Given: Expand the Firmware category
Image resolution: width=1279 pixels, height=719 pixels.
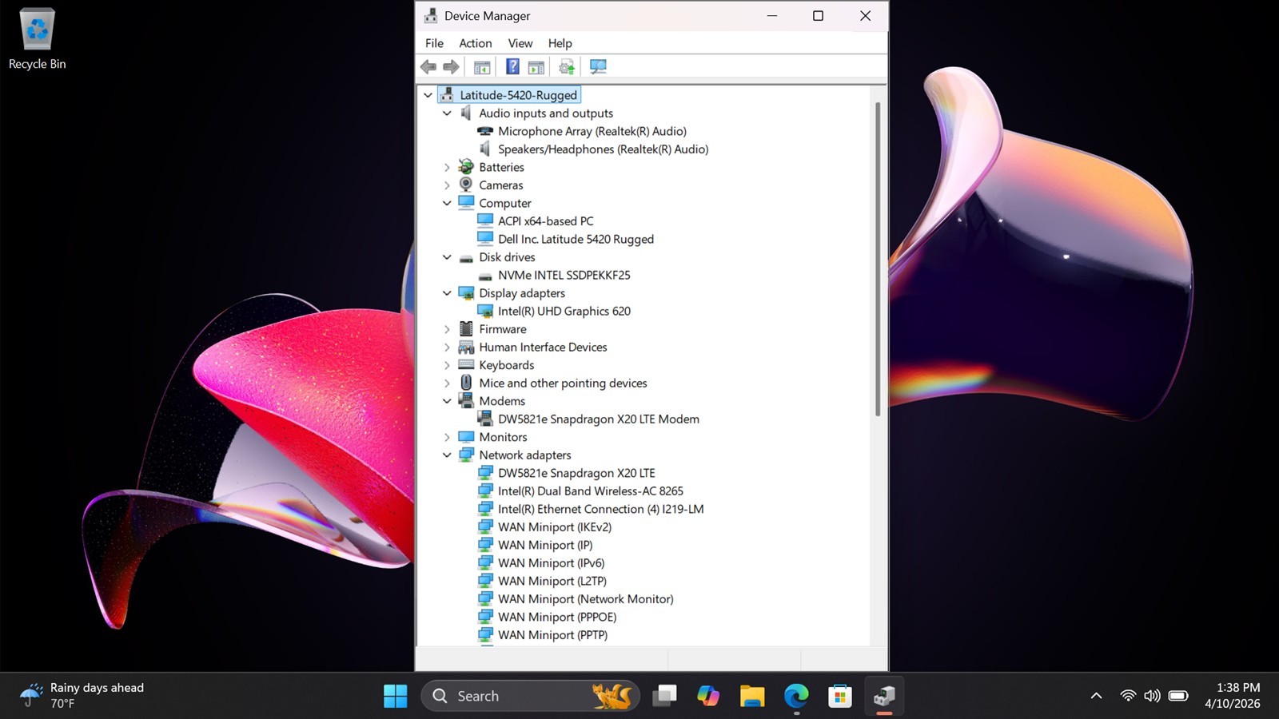Looking at the screenshot, I should (x=447, y=329).
